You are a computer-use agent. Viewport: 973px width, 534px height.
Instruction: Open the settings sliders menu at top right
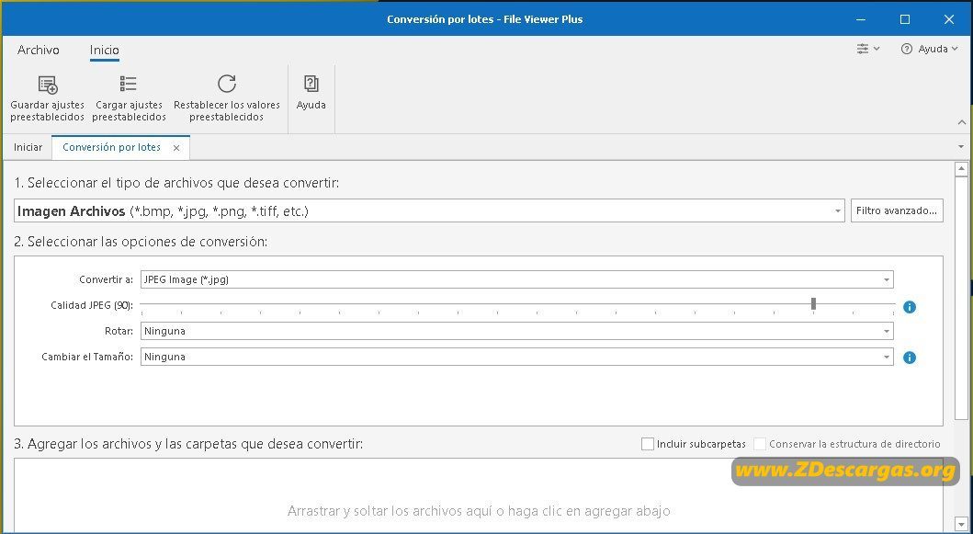868,49
